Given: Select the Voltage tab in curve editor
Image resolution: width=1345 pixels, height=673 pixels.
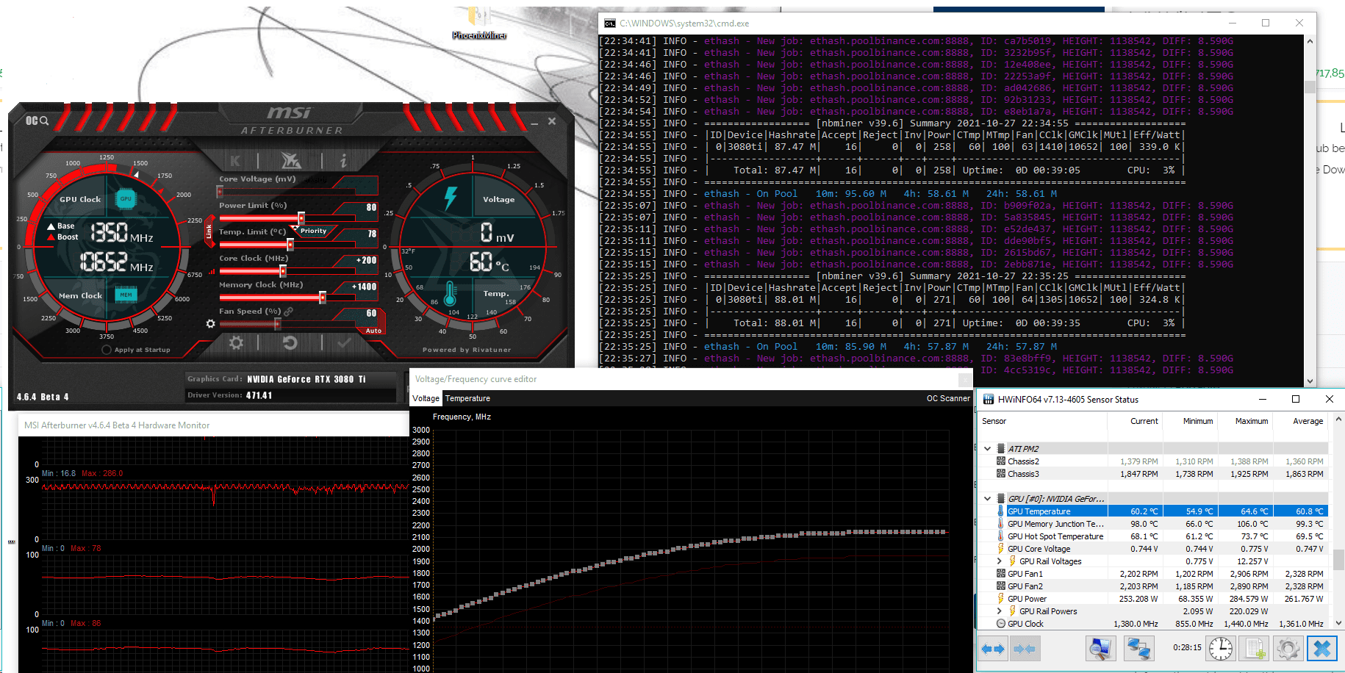Looking at the screenshot, I should click(x=426, y=398).
